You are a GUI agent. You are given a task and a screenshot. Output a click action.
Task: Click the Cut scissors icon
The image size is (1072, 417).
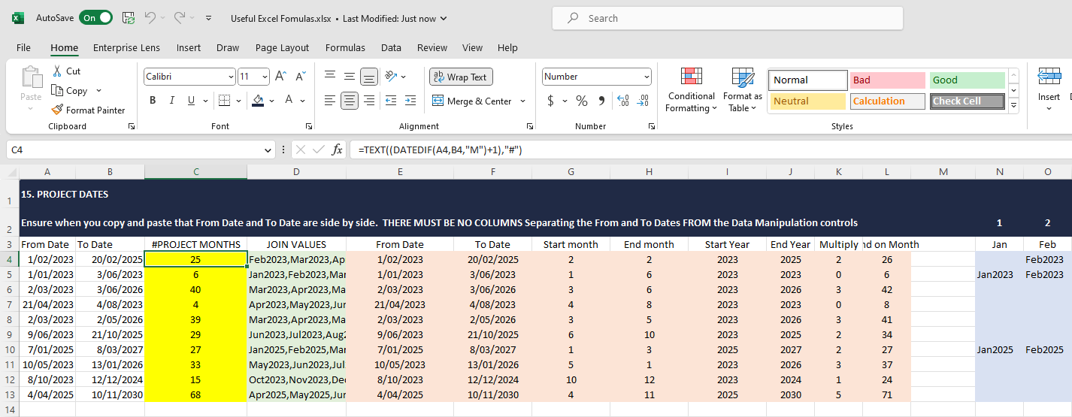point(57,71)
